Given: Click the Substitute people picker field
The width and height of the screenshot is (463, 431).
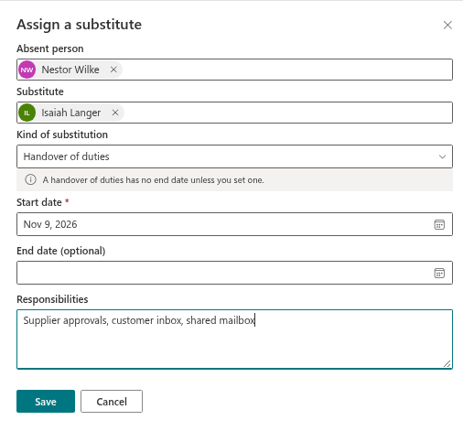Looking at the screenshot, I should point(234,113).
